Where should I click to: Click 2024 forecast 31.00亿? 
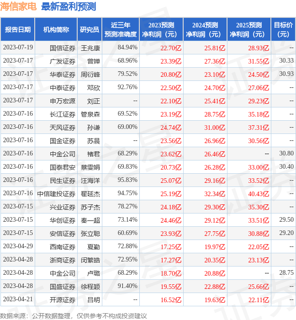pos(215,128)
